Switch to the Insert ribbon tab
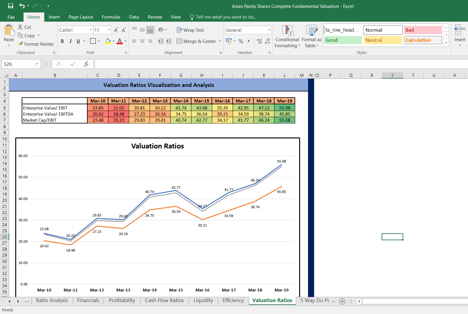Viewport: 468px width, 314px height. tap(54, 17)
